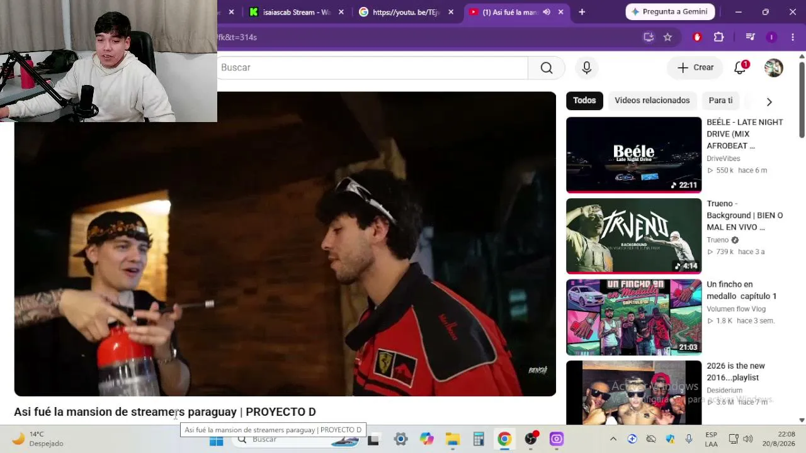Image resolution: width=806 pixels, height=453 pixels.
Task: Open 'BEÉLE - LATE NIGHT DRIVE' video title
Action: click(745, 134)
